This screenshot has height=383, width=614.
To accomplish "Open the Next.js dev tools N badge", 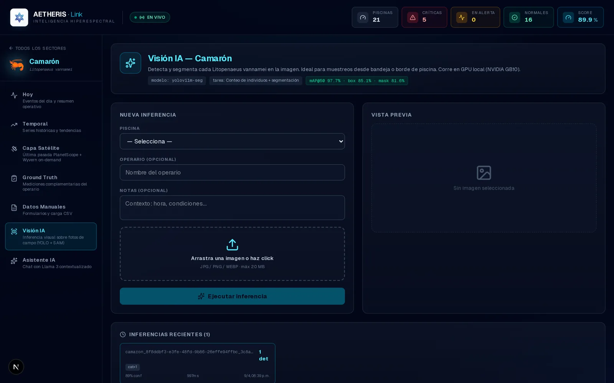I will (16, 367).
